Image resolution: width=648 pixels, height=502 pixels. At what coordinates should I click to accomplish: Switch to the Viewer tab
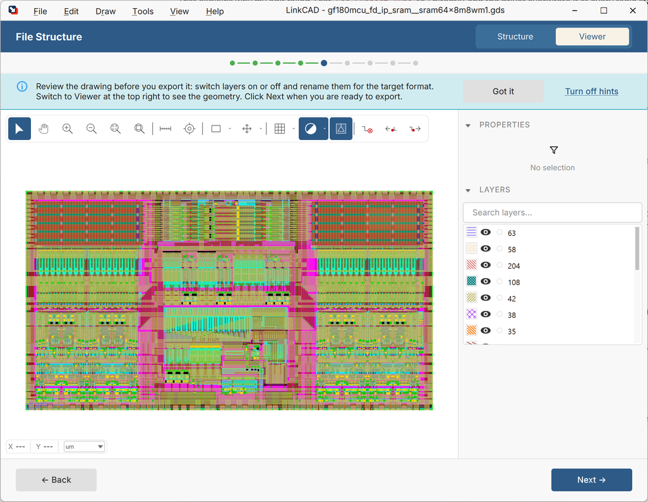592,37
